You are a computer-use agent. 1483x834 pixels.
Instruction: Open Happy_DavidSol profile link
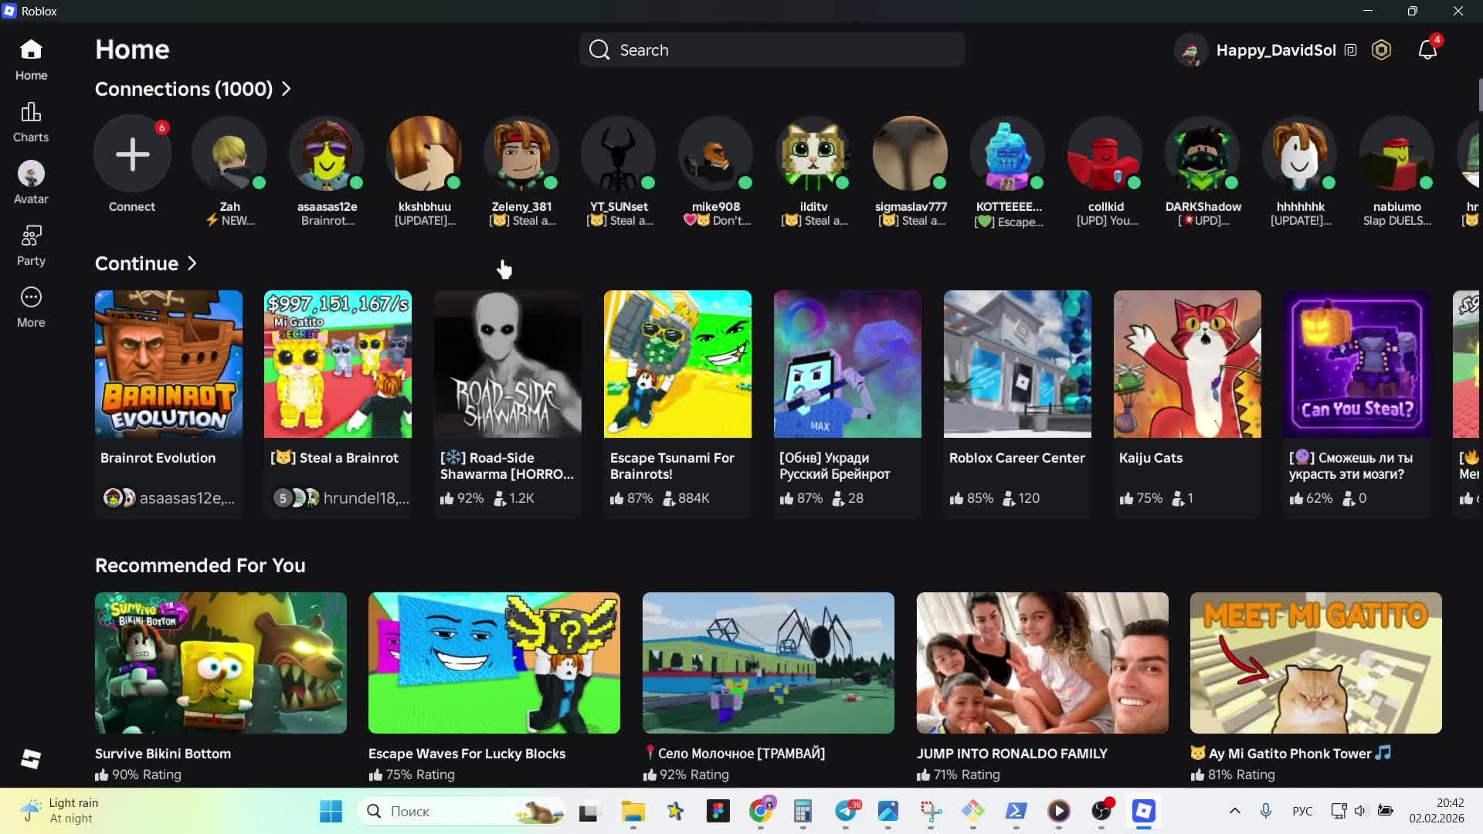click(x=1275, y=50)
